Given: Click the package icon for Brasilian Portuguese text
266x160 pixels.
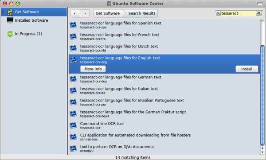Looking at the screenshot, I should (73, 102).
